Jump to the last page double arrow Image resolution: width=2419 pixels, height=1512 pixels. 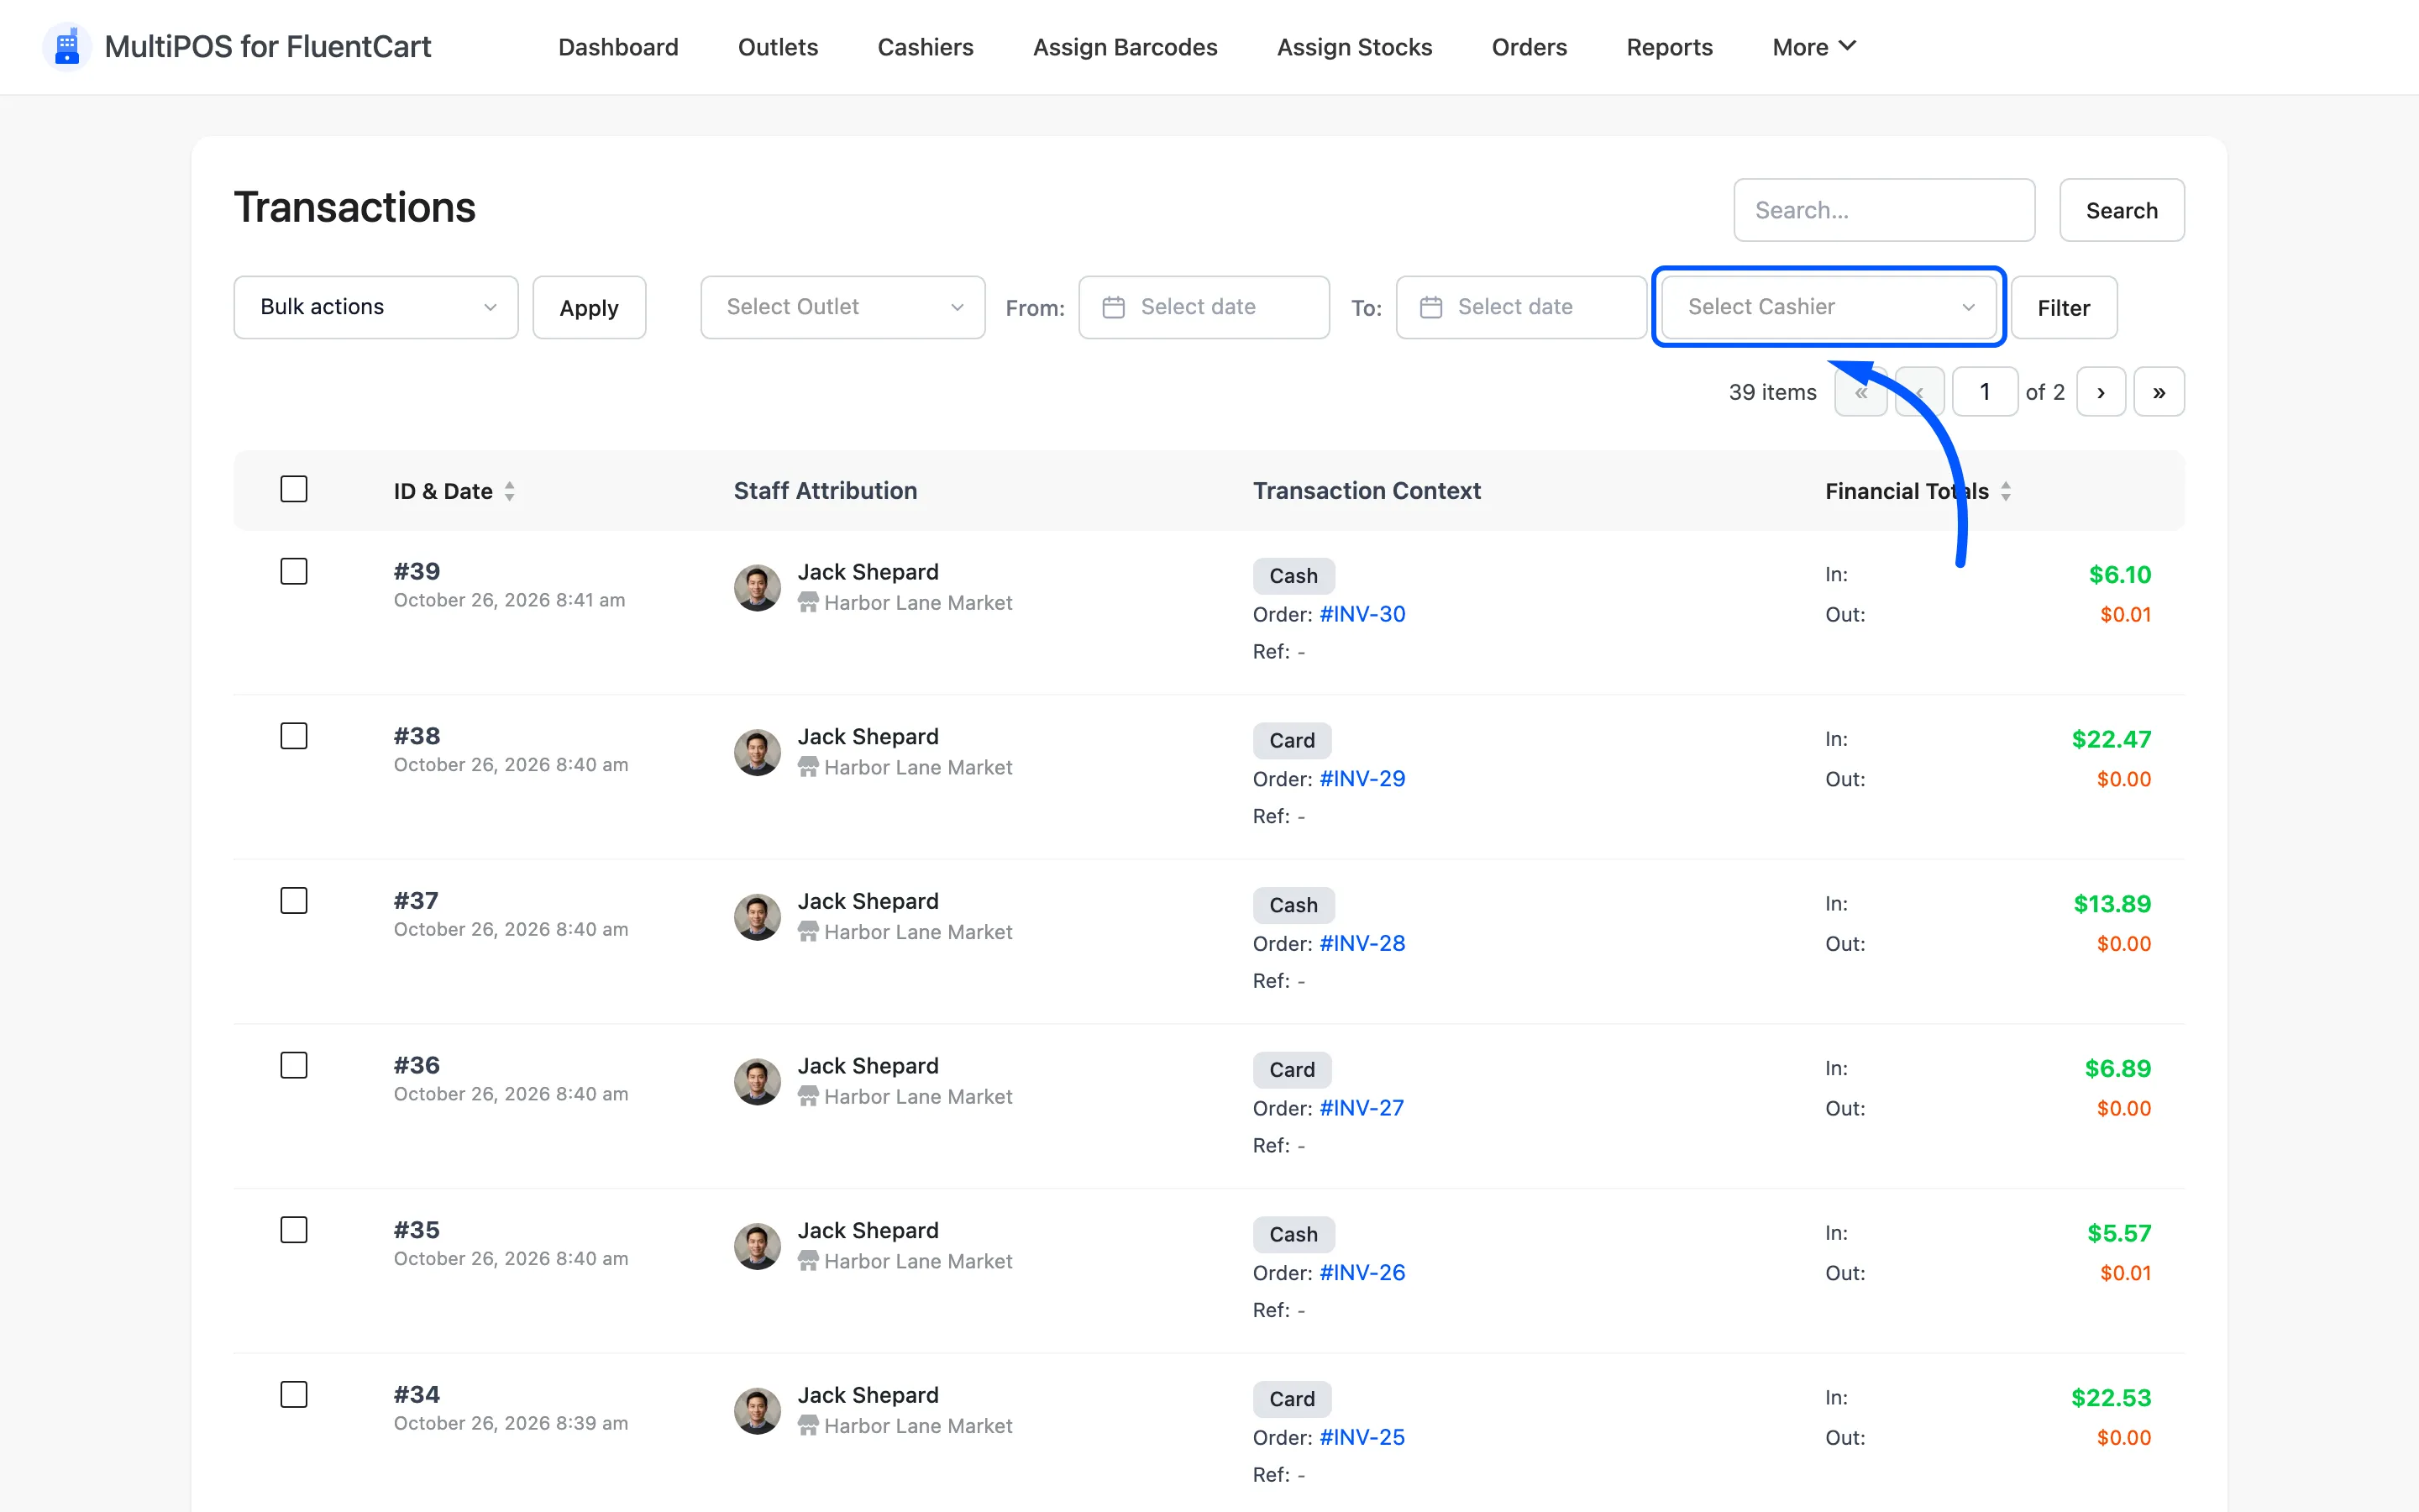tap(2158, 392)
